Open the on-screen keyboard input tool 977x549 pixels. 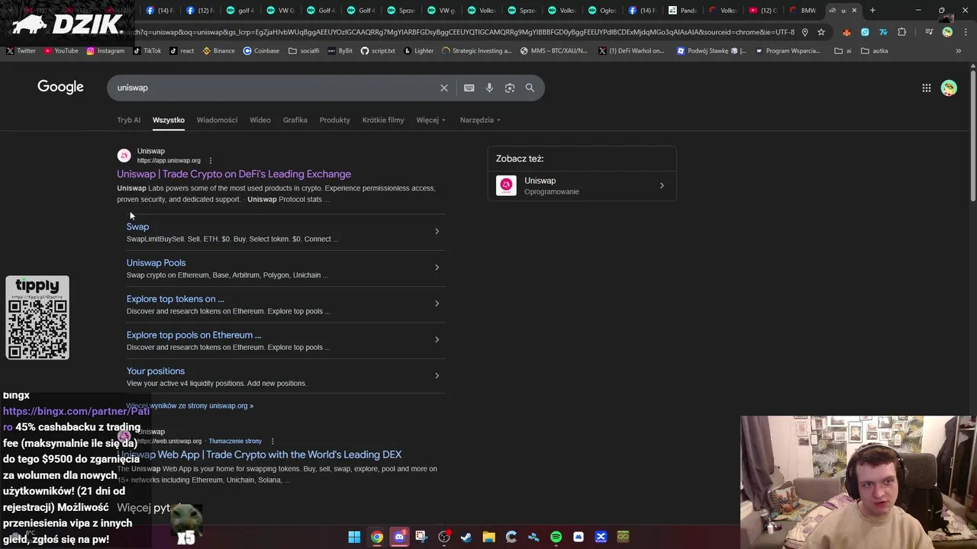[469, 88]
